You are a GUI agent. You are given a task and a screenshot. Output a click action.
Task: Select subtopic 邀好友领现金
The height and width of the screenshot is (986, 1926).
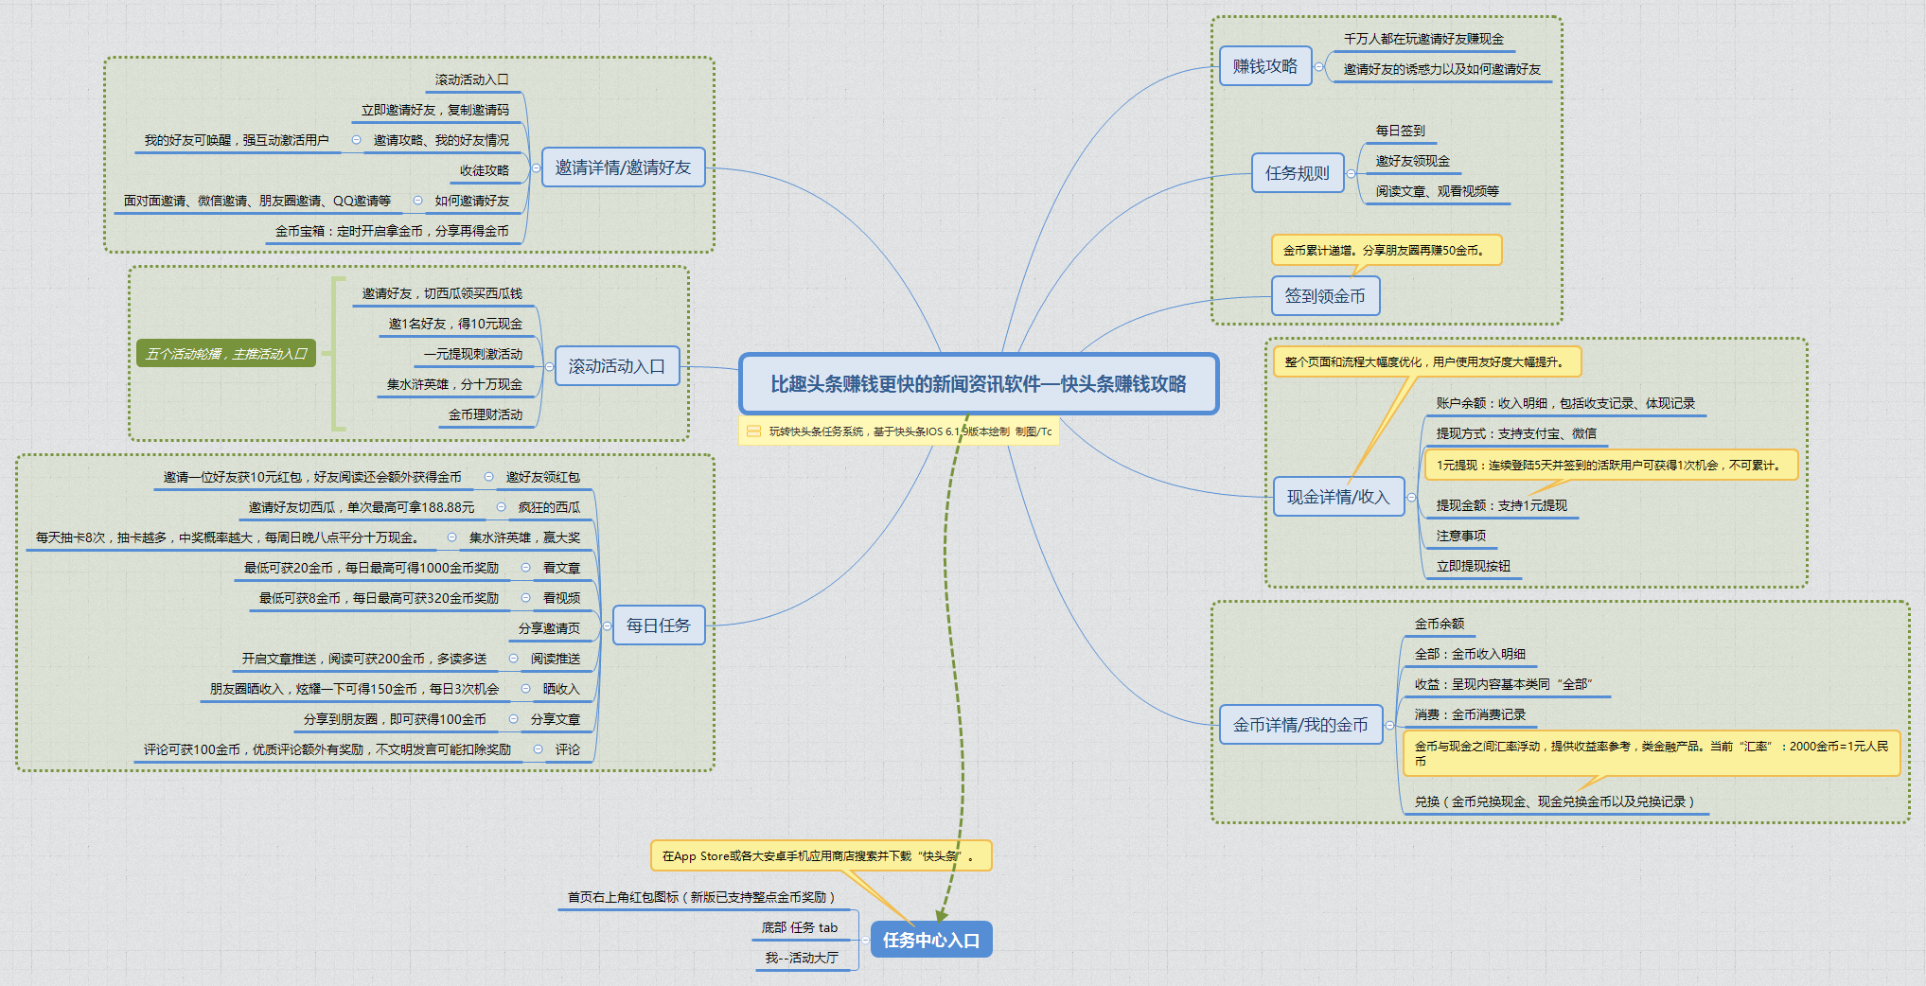click(x=1412, y=162)
